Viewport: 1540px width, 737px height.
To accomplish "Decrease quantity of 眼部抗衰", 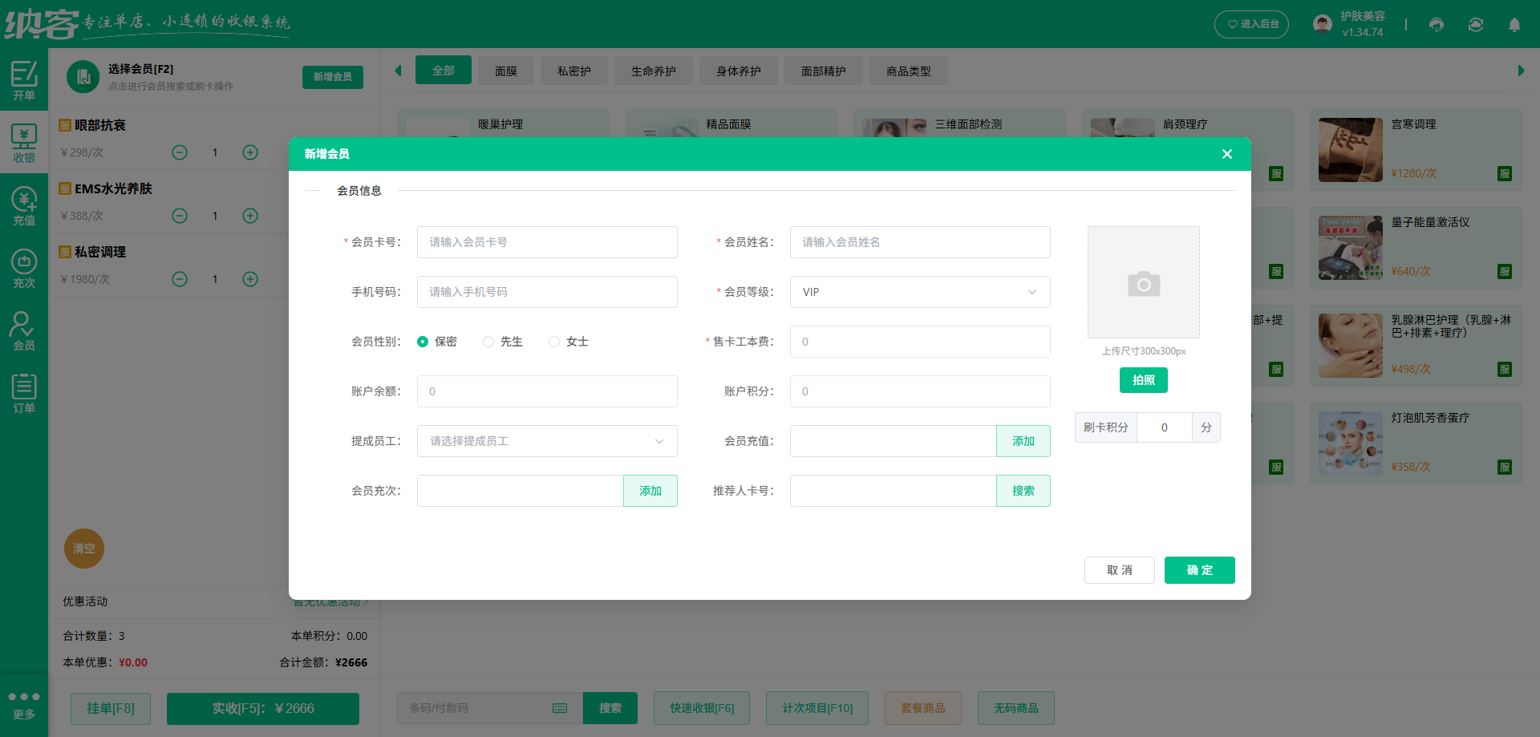I will 180,152.
